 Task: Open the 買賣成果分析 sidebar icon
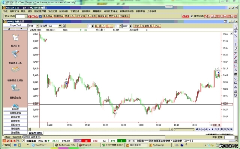(x=15, y=54)
